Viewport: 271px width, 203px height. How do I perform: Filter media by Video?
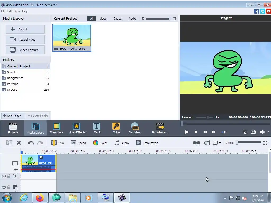103,19
